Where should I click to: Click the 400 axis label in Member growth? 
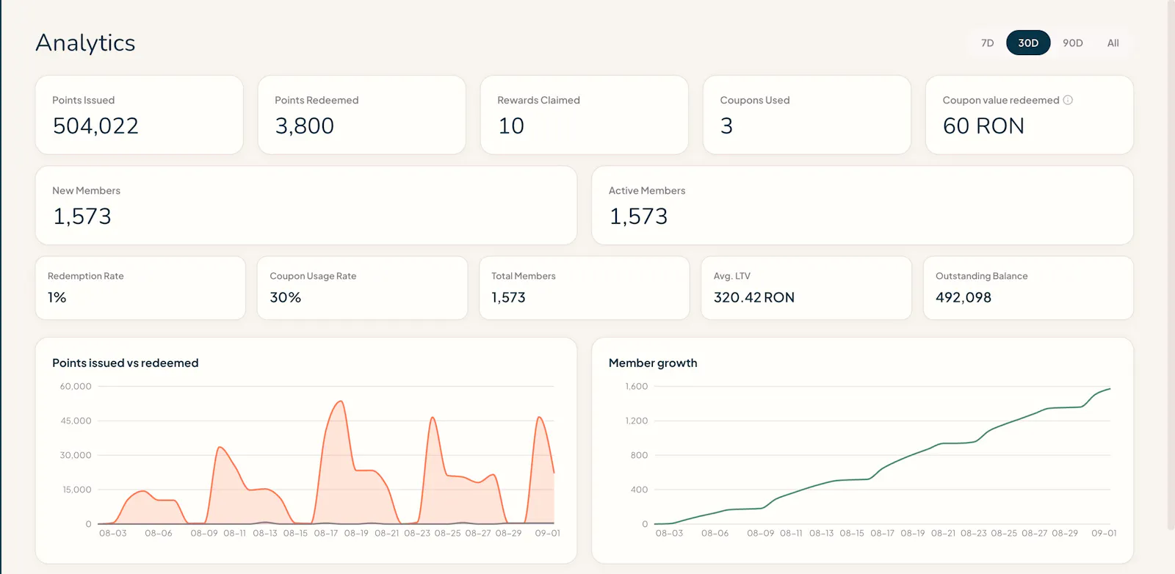tap(639, 490)
